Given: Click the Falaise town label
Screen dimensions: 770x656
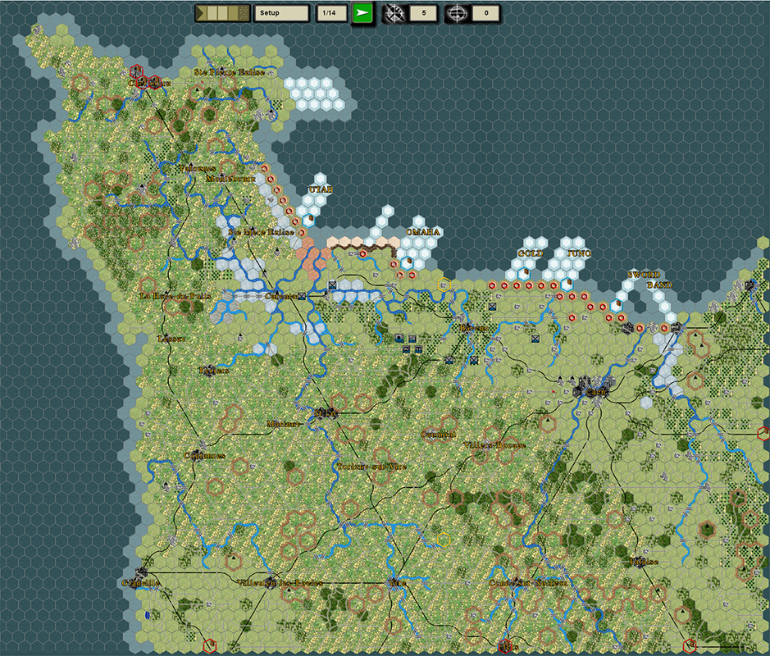Looking at the screenshot, I should tap(644, 562).
